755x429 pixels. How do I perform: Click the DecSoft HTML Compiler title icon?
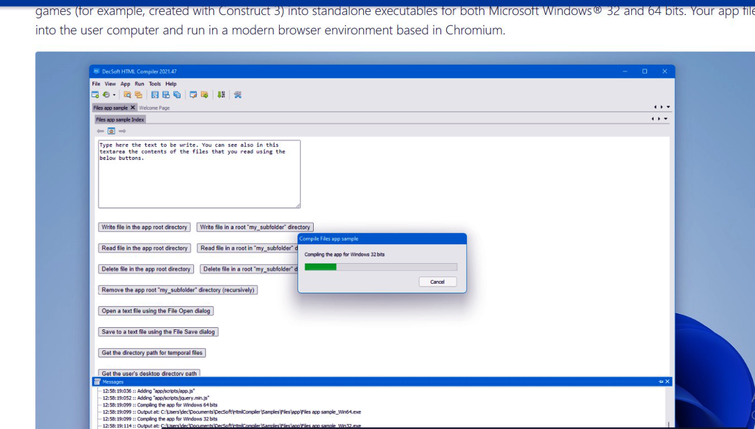(96, 71)
